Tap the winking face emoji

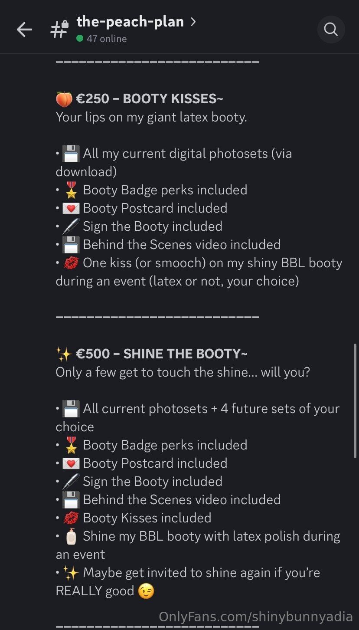(x=146, y=591)
